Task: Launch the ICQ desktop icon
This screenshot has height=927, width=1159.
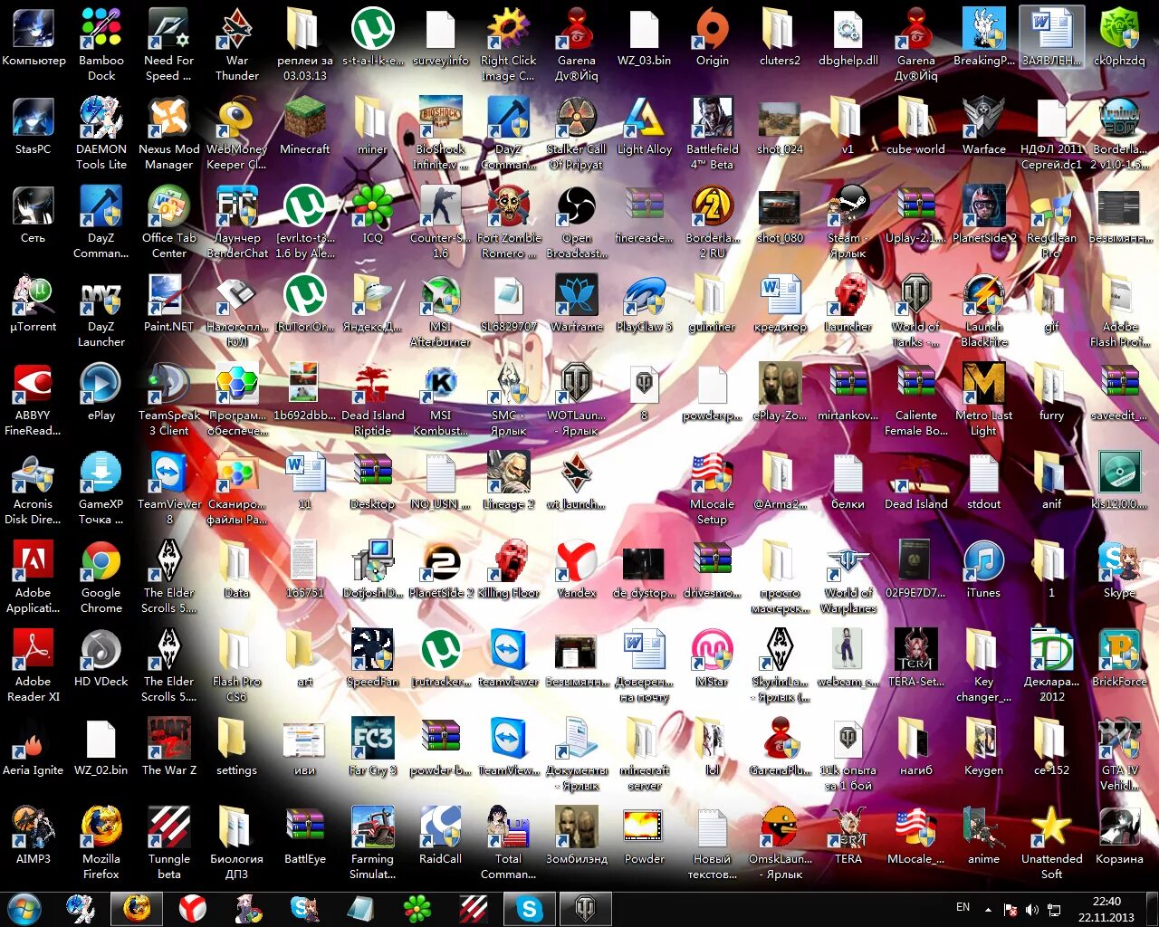Action: point(373,215)
